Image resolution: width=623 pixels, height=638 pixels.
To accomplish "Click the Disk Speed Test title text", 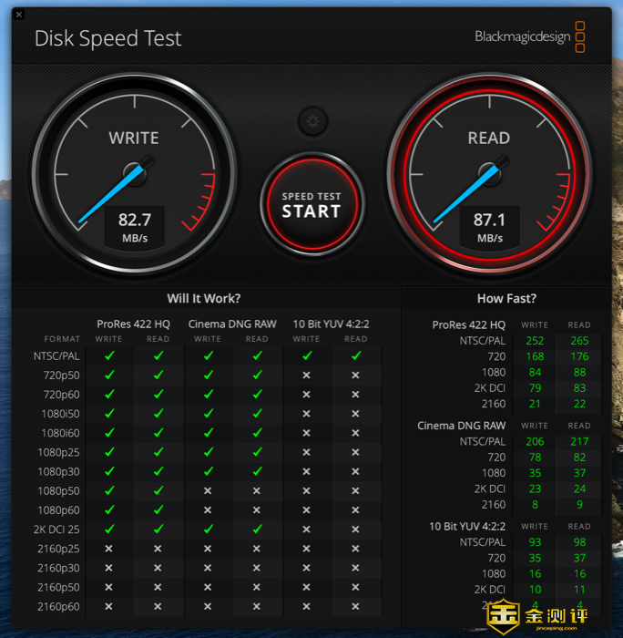I will coord(107,38).
